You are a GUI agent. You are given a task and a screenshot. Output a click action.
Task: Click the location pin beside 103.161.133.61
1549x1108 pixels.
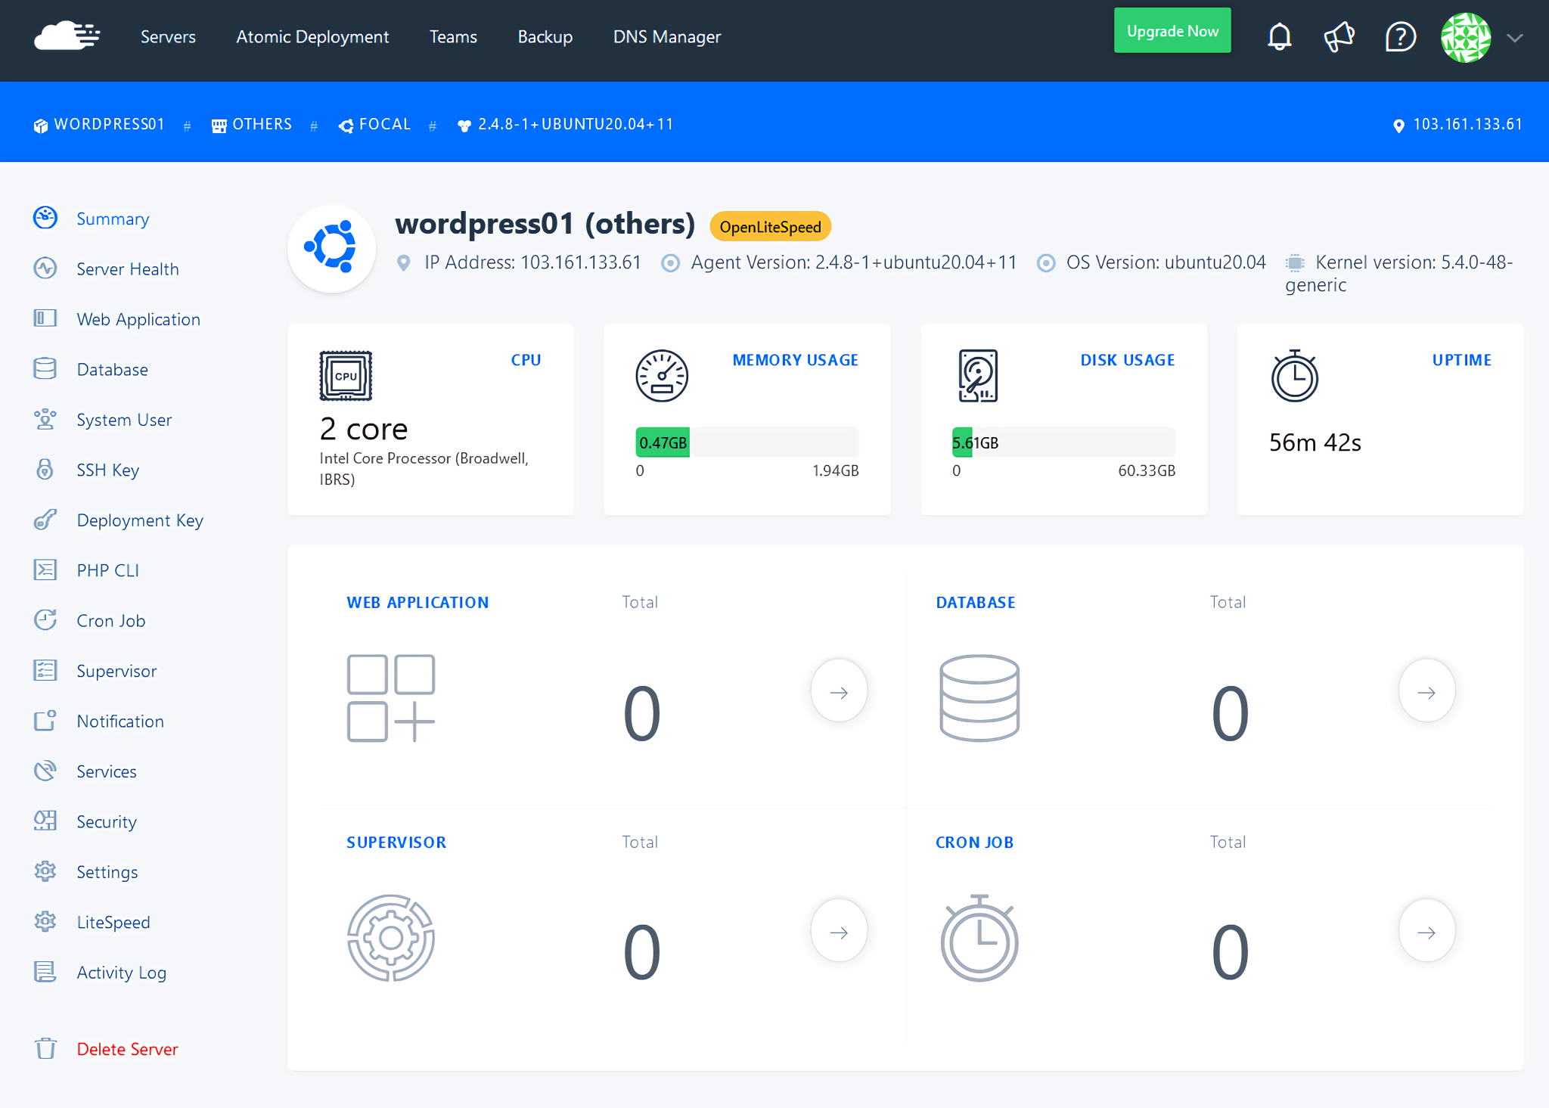pyautogui.click(x=1399, y=125)
